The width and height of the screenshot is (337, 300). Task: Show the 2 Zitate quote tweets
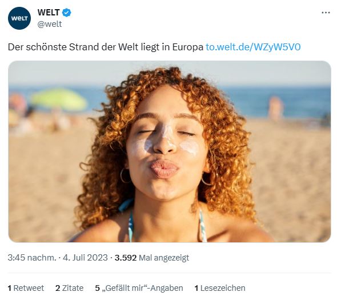70,288
